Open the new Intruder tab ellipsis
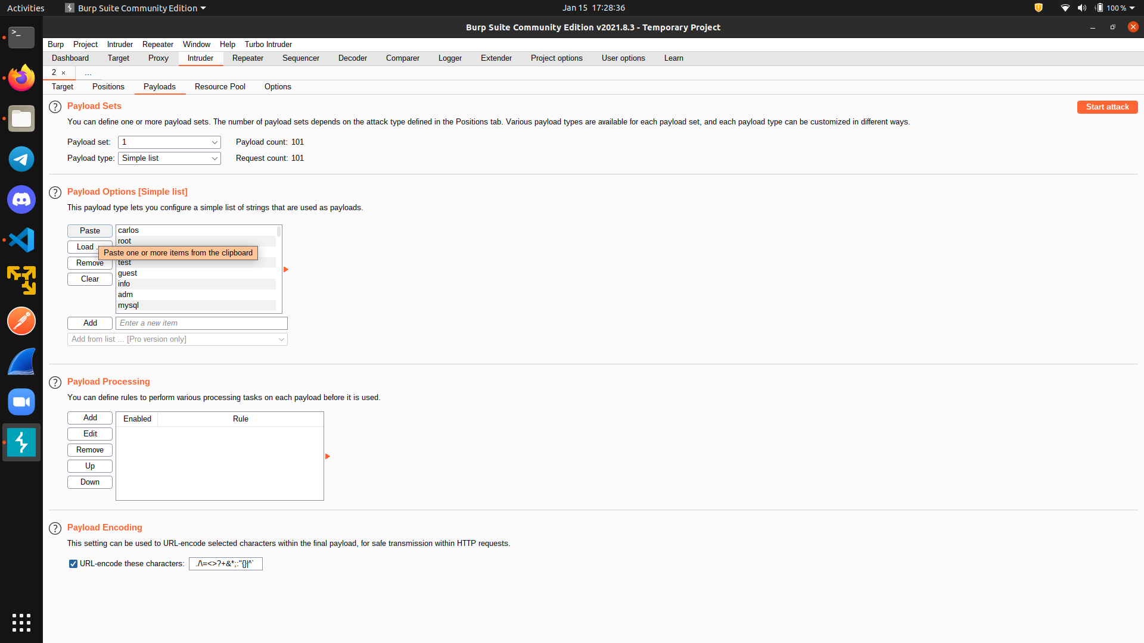The height and width of the screenshot is (643, 1144). [x=88, y=73]
